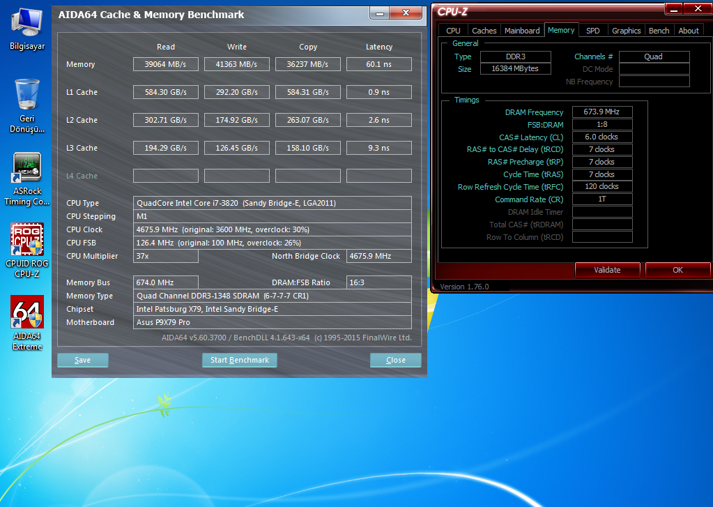713x507 pixels.
Task: Click the Validate button in CPU-Z
Action: pyautogui.click(x=607, y=270)
